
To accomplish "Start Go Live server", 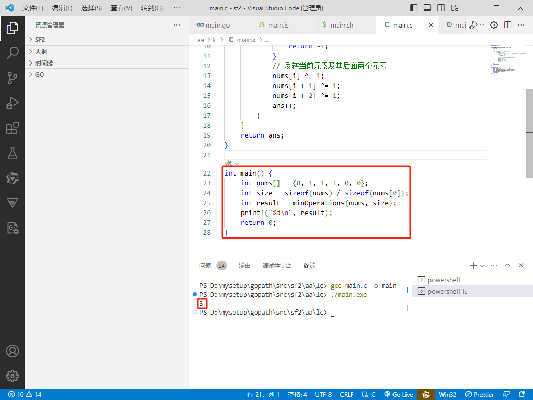I will point(398,395).
